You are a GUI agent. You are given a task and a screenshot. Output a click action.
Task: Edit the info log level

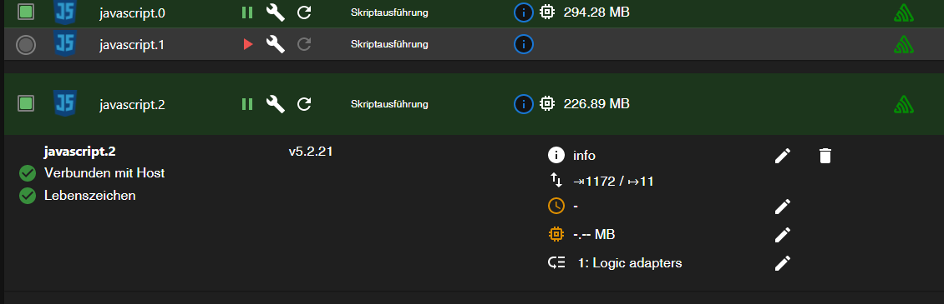point(782,156)
